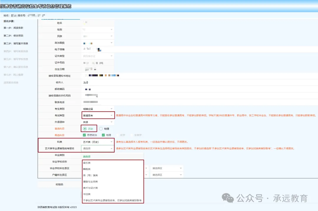This screenshot has width=318, height=211.
Task: Click into the 接收录取通知书地址 field
Action: click(x=200, y=76)
